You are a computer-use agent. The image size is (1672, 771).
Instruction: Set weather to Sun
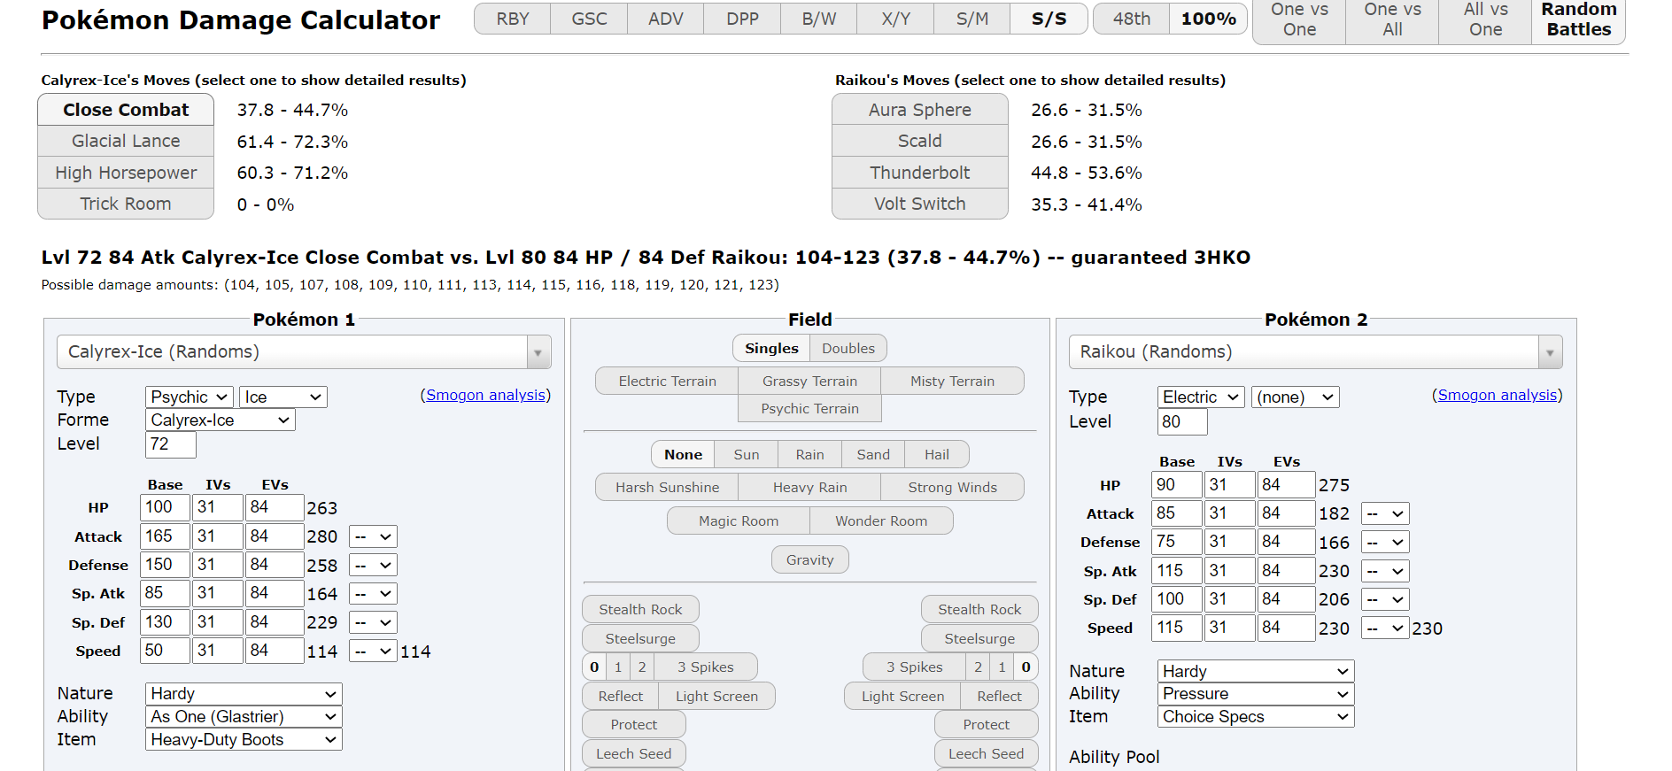click(x=746, y=454)
